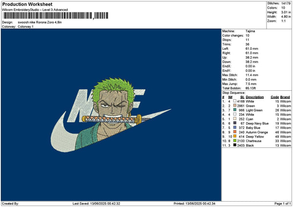Click the Width value '4.80 in'
The height and width of the screenshot is (207, 293).
pyautogui.click(x=286, y=17)
